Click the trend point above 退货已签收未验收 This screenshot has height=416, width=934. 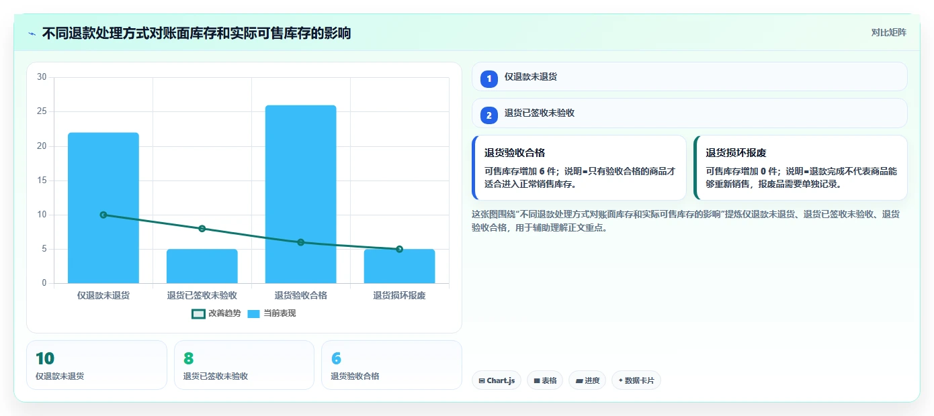(202, 228)
